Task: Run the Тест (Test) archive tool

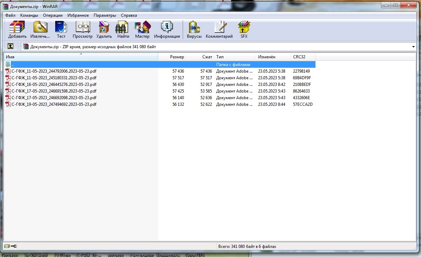Action: [61, 29]
